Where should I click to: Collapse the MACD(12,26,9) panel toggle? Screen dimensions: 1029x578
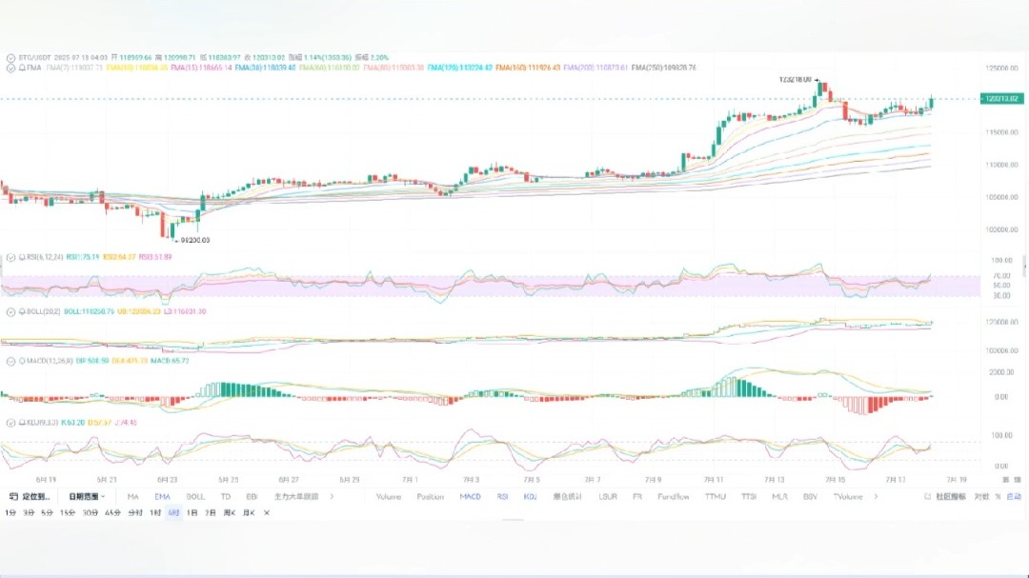click(x=10, y=362)
